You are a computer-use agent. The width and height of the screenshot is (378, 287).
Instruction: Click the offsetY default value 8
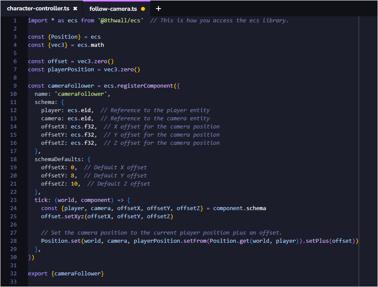click(x=73, y=176)
